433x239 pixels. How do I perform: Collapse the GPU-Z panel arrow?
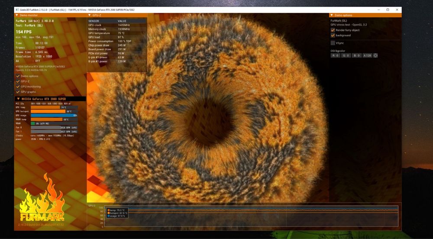pos(90,15)
